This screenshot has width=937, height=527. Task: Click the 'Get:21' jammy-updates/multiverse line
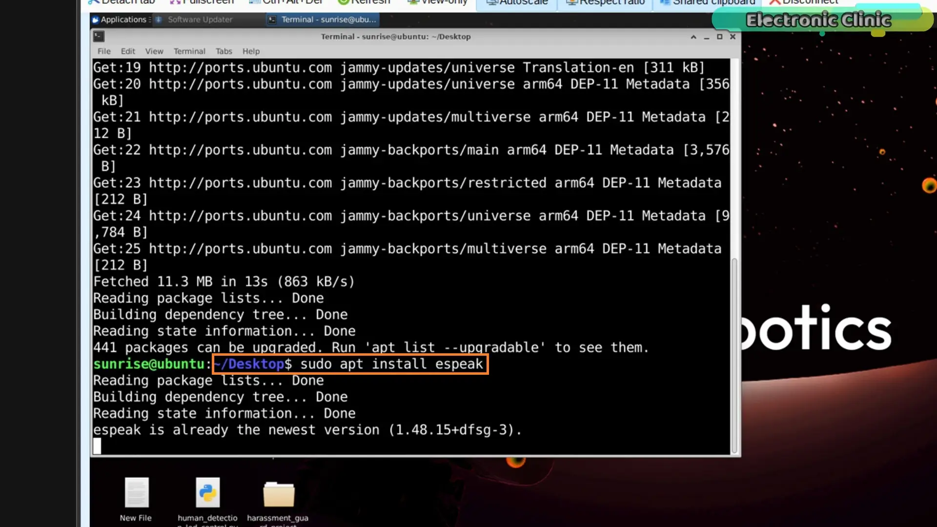tap(411, 125)
